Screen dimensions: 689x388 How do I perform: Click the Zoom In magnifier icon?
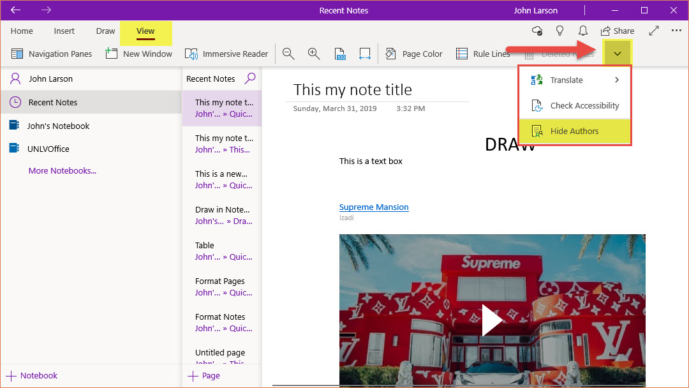coord(313,54)
